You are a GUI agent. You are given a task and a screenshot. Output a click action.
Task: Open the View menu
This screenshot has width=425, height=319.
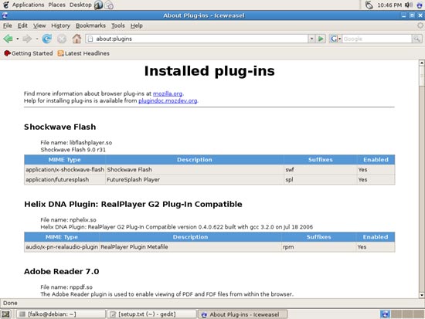coord(39,25)
